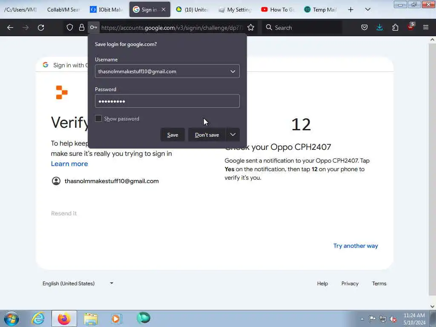Image resolution: width=436 pixels, height=327 pixels.
Task: Open Windows Explorer folder from taskbar
Action: [91, 318]
